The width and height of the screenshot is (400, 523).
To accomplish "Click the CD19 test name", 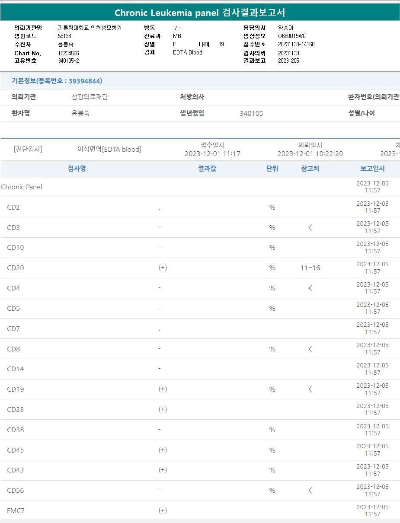I will click(x=16, y=389).
